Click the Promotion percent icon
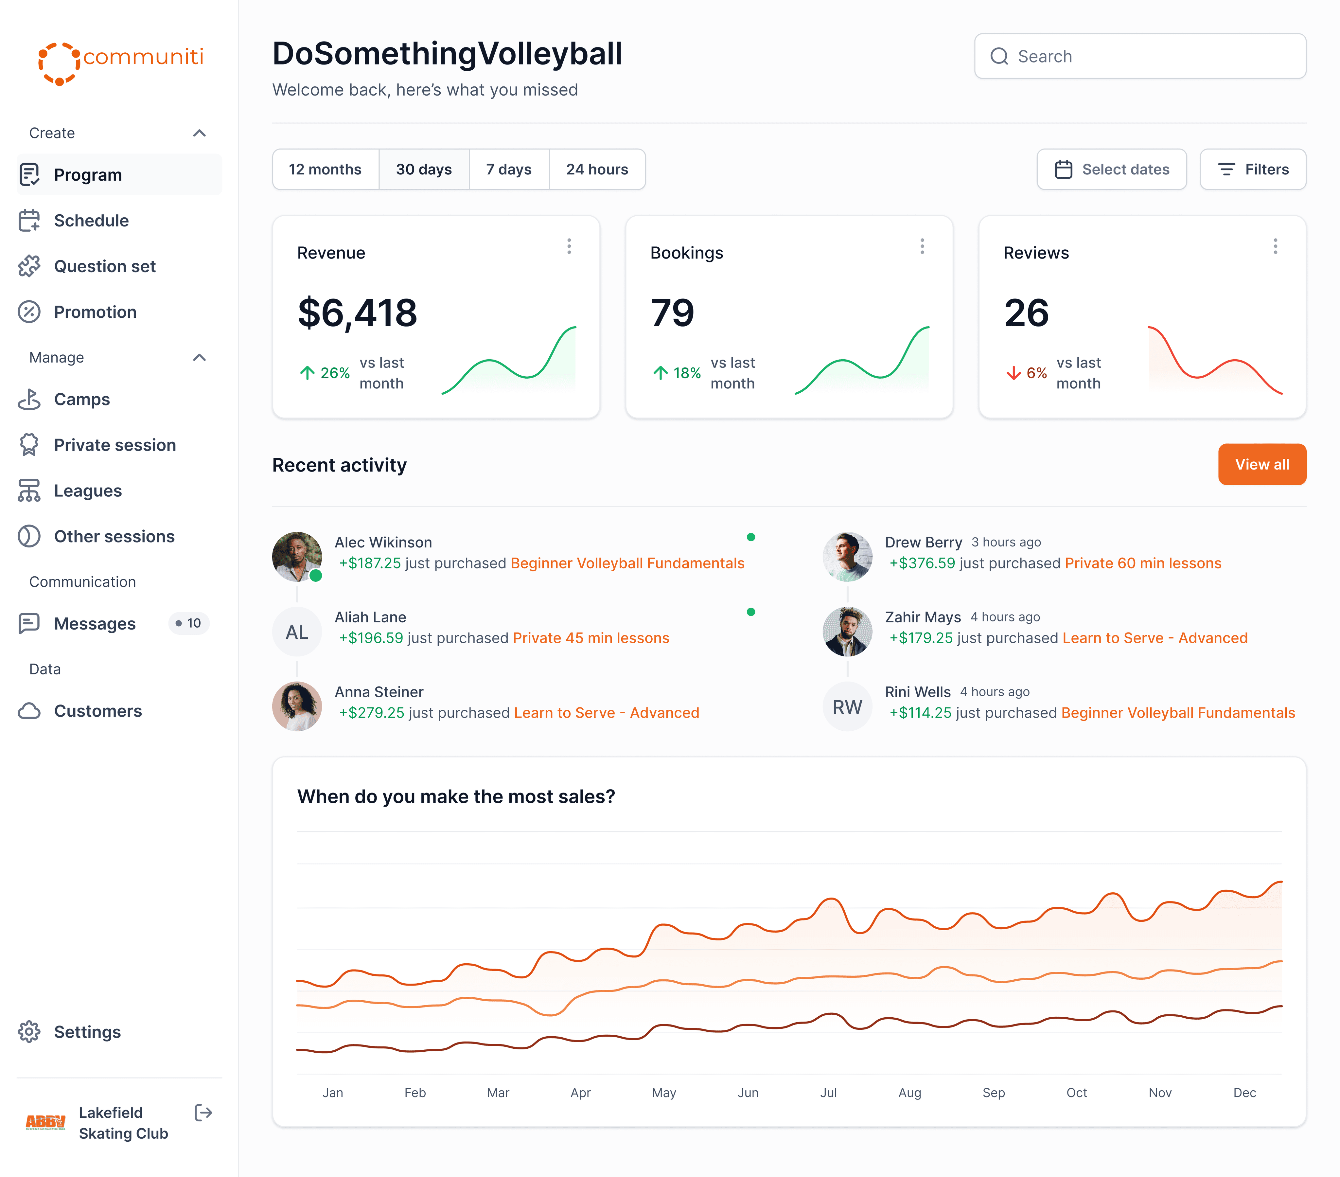 pos(29,312)
